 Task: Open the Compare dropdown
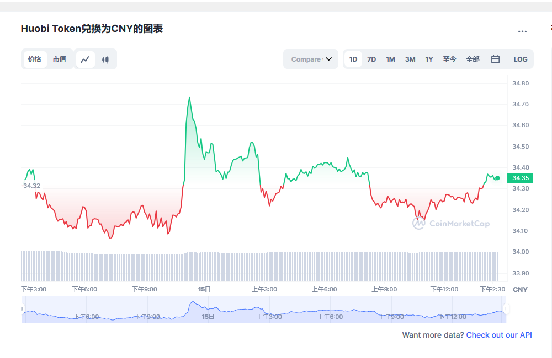click(x=311, y=59)
